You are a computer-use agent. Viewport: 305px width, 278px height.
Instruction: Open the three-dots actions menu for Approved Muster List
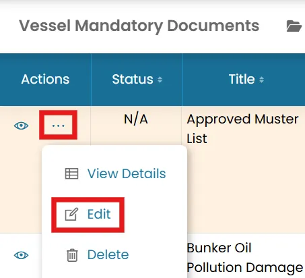pyautogui.click(x=59, y=125)
